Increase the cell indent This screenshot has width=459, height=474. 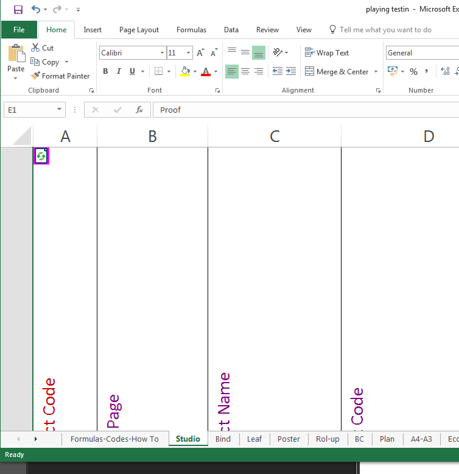coord(291,71)
